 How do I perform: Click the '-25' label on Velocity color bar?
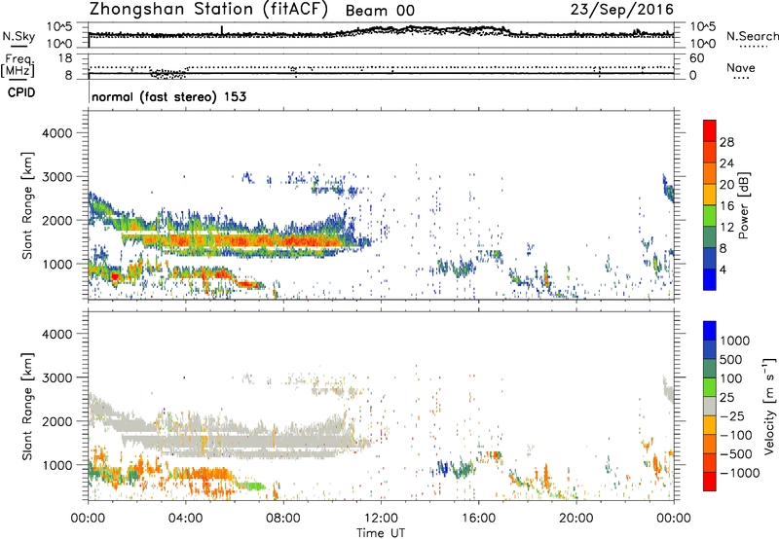pyautogui.click(x=732, y=416)
